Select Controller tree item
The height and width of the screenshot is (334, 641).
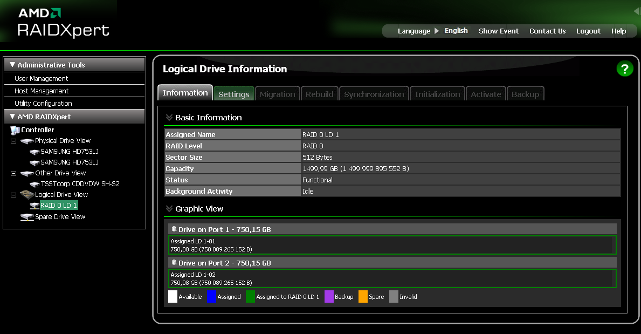(38, 129)
